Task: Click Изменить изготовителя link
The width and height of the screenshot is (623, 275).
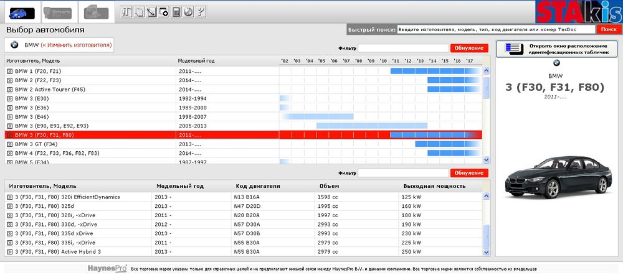Action: pyautogui.click(x=77, y=45)
